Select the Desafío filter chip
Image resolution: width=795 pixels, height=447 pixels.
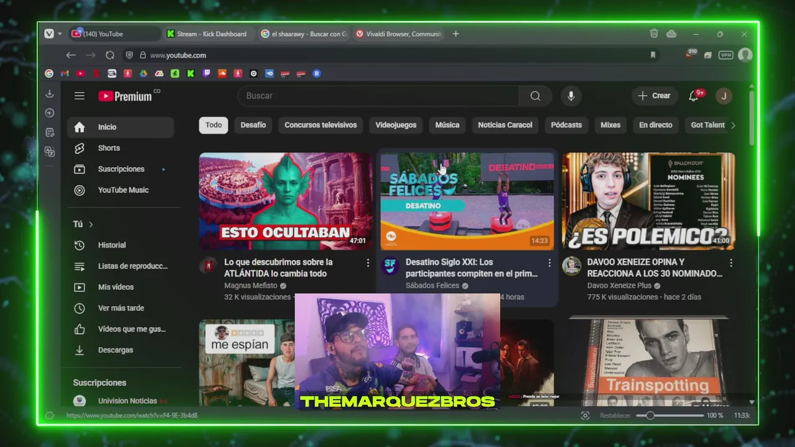pos(253,125)
